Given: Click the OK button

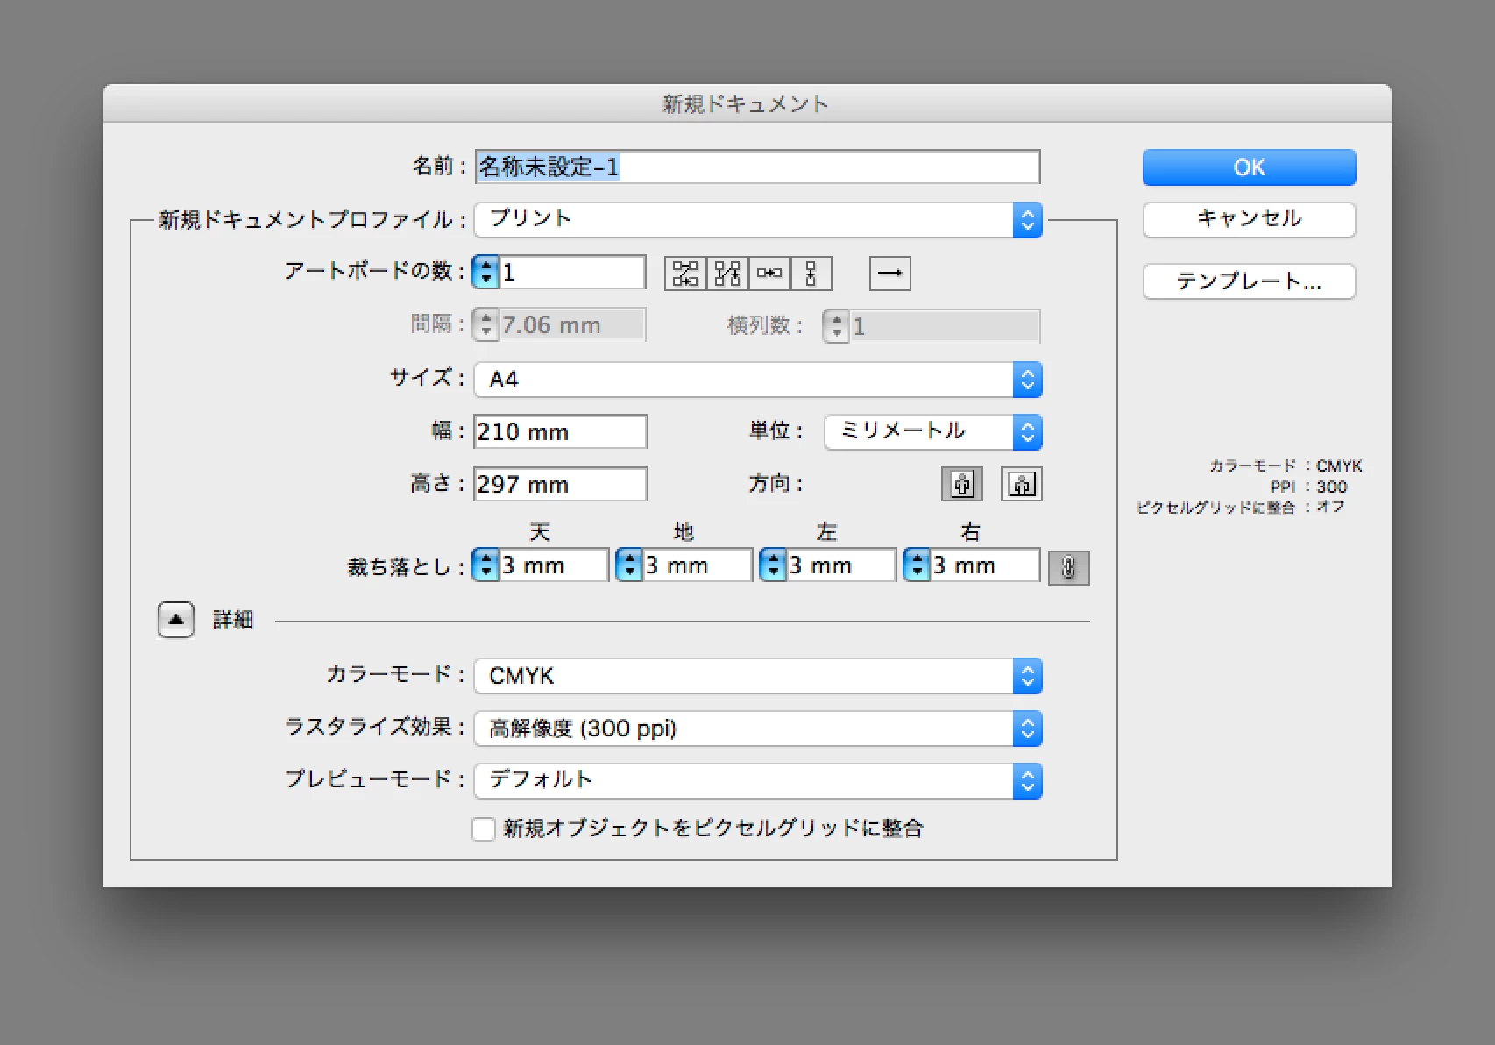Looking at the screenshot, I should (1250, 167).
